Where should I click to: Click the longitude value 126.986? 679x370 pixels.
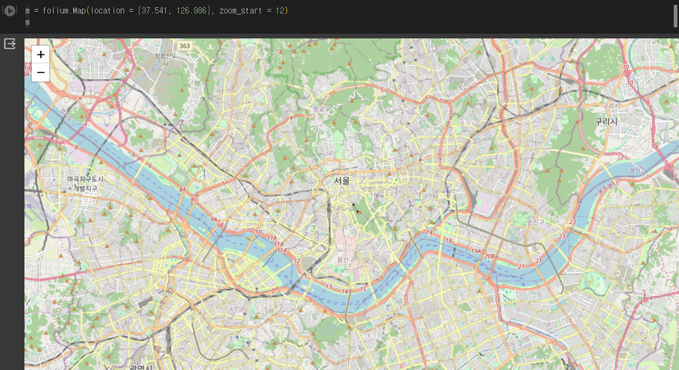click(x=191, y=11)
